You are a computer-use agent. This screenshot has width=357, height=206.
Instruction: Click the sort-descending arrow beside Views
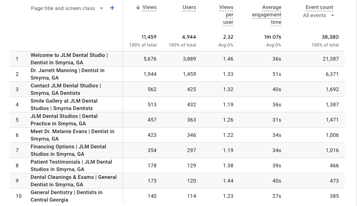coord(138,7)
